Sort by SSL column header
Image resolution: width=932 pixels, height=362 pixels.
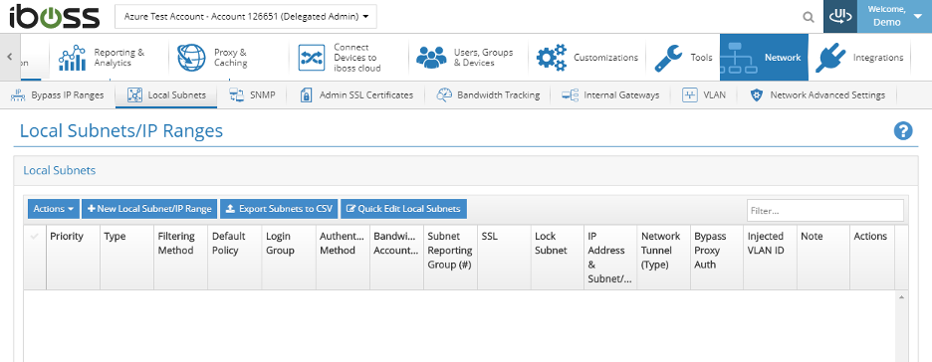504,257
